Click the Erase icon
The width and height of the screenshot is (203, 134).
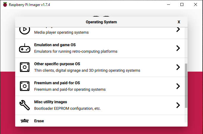[25, 121]
